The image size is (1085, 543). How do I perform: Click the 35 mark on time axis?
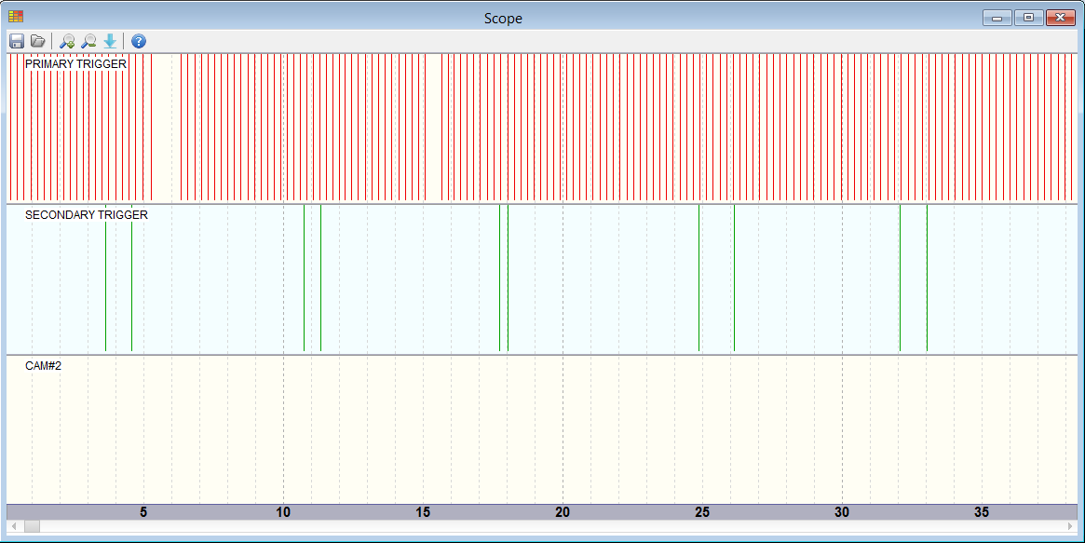pyautogui.click(x=982, y=512)
